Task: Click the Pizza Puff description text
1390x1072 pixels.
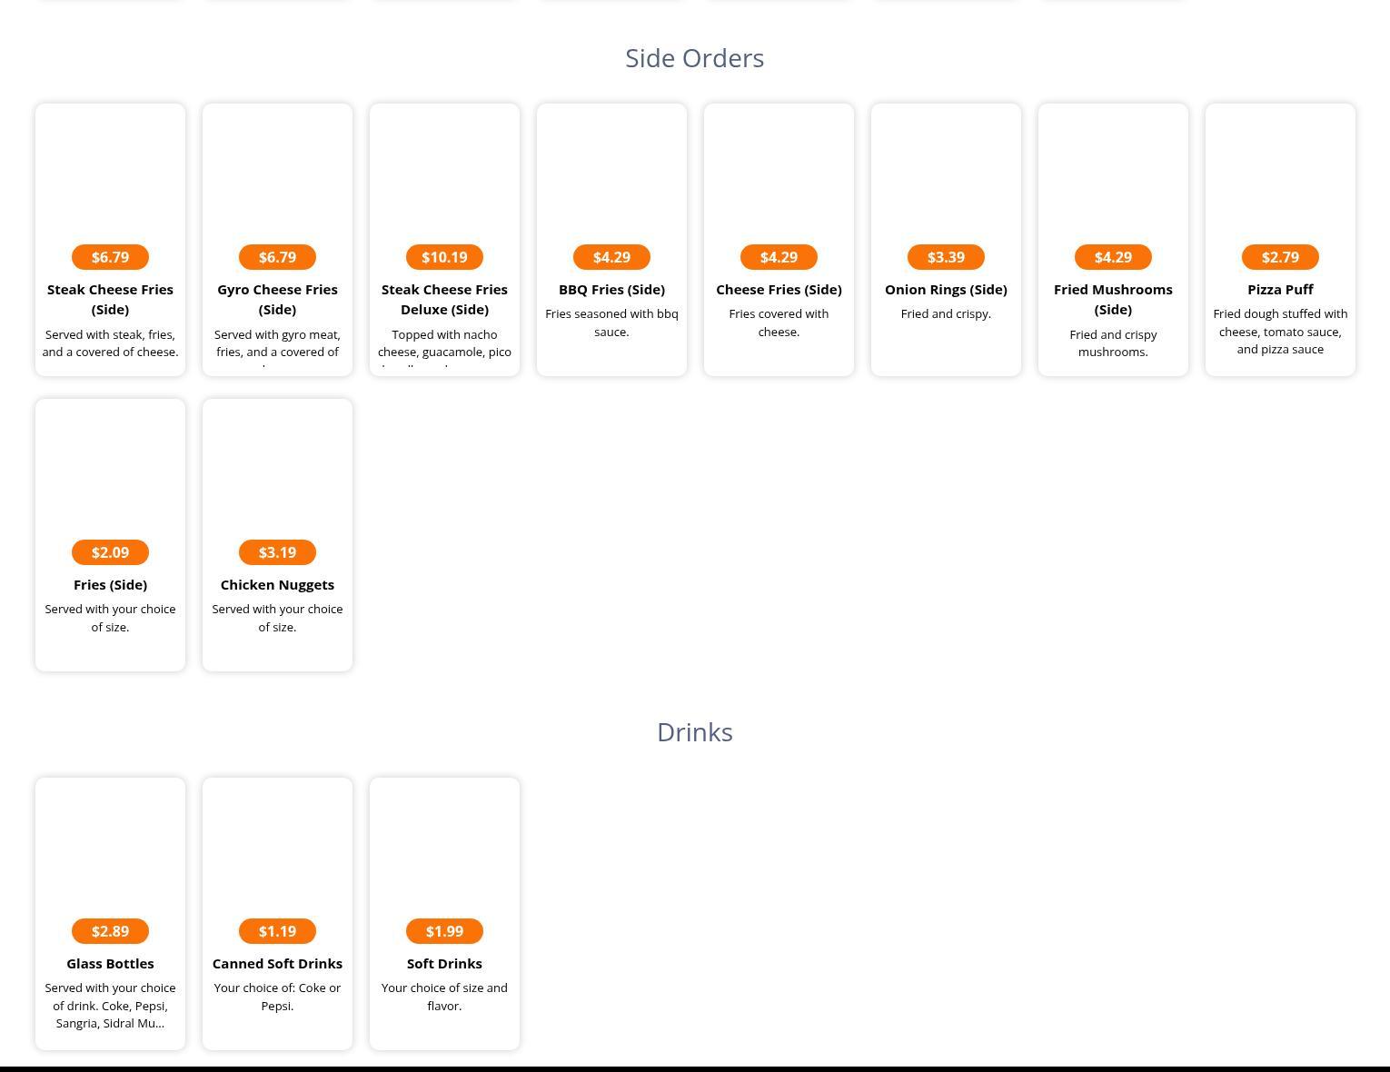Action: [x=1280, y=332]
